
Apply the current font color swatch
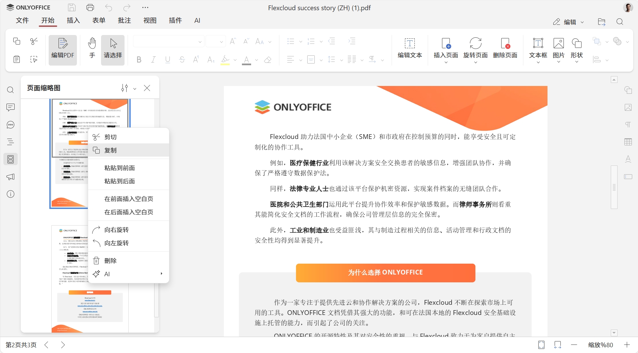(247, 60)
